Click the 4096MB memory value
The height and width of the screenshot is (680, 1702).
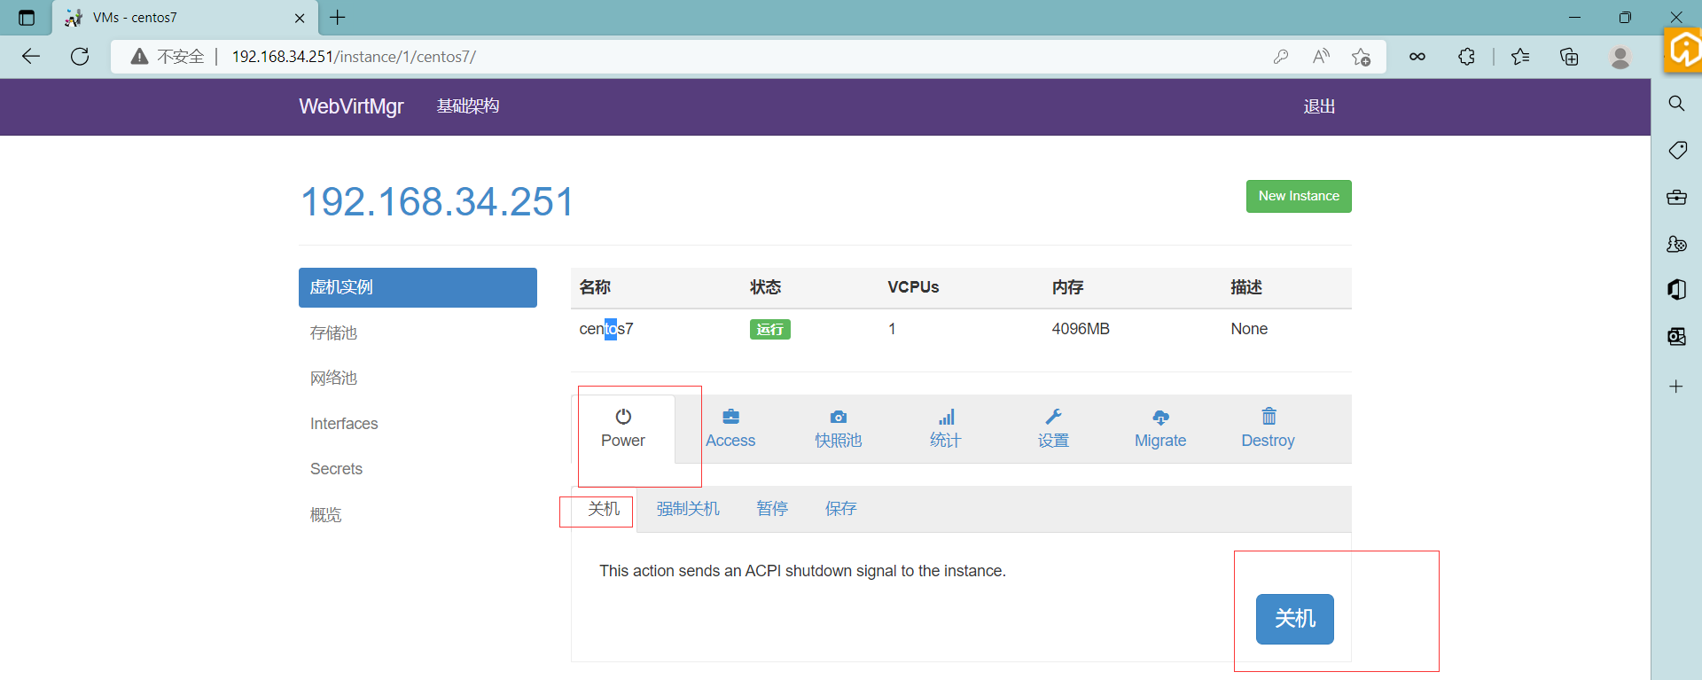click(x=1081, y=329)
